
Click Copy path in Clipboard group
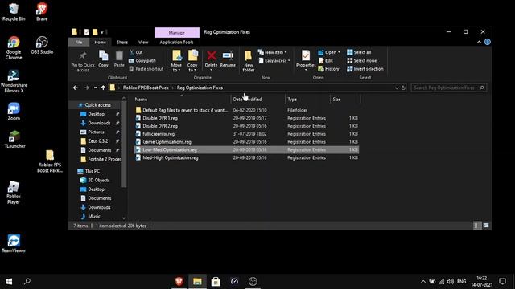click(x=142, y=61)
